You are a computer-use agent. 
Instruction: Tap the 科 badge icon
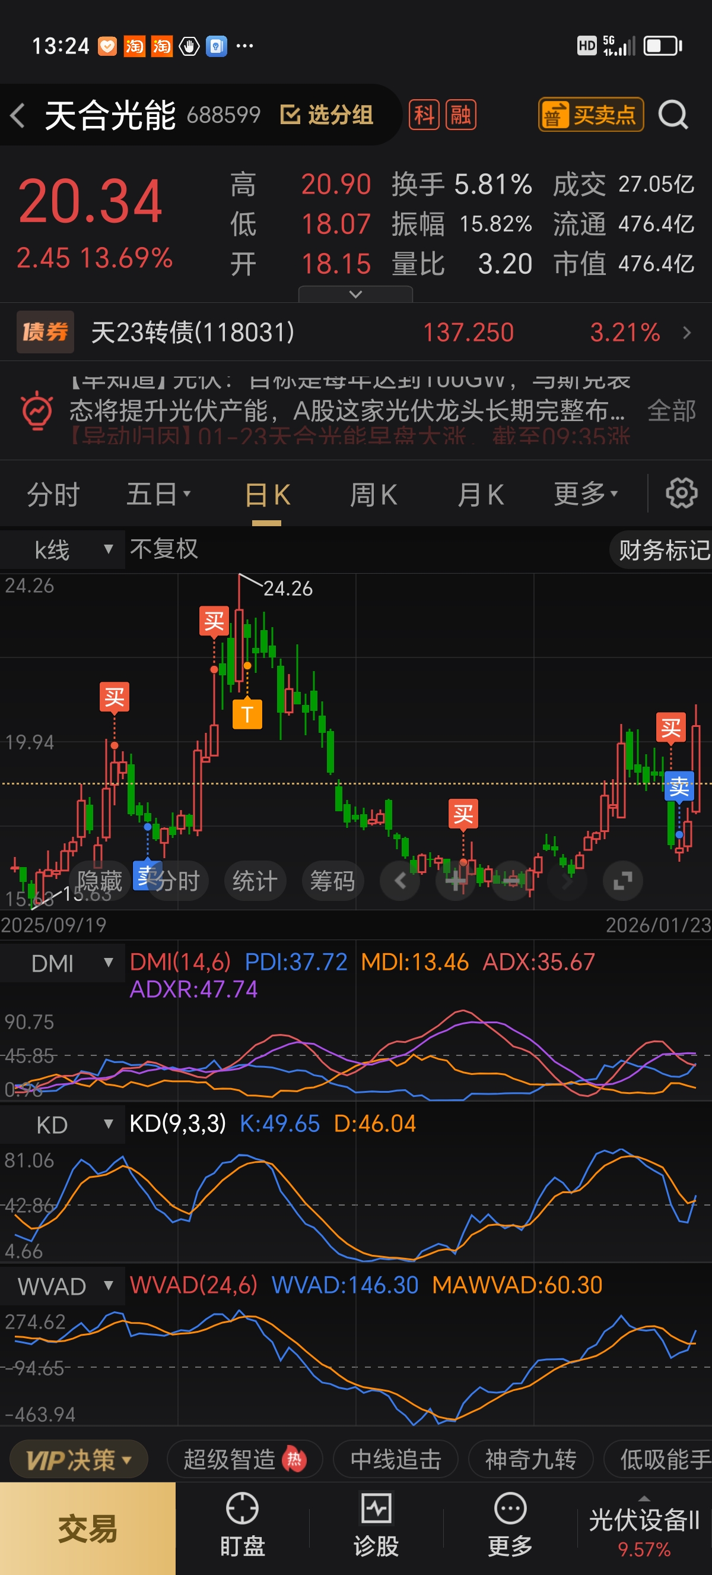tap(424, 115)
